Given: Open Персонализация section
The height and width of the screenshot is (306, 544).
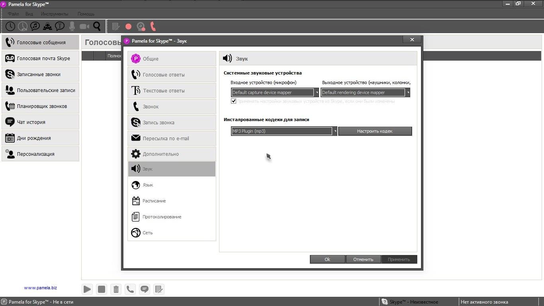Looking at the screenshot, I should [40, 154].
